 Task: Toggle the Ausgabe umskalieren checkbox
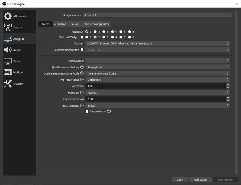click(82, 50)
